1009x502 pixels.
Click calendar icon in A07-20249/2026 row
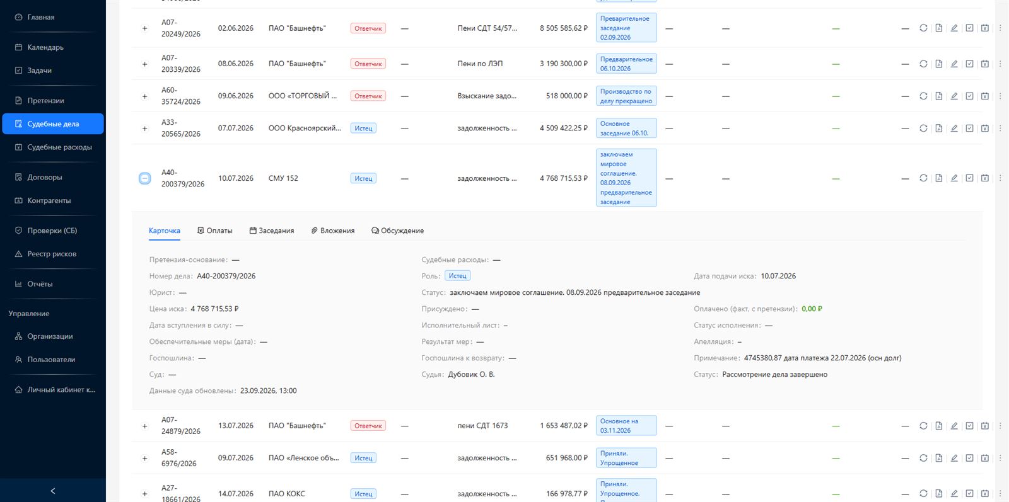click(x=984, y=28)
